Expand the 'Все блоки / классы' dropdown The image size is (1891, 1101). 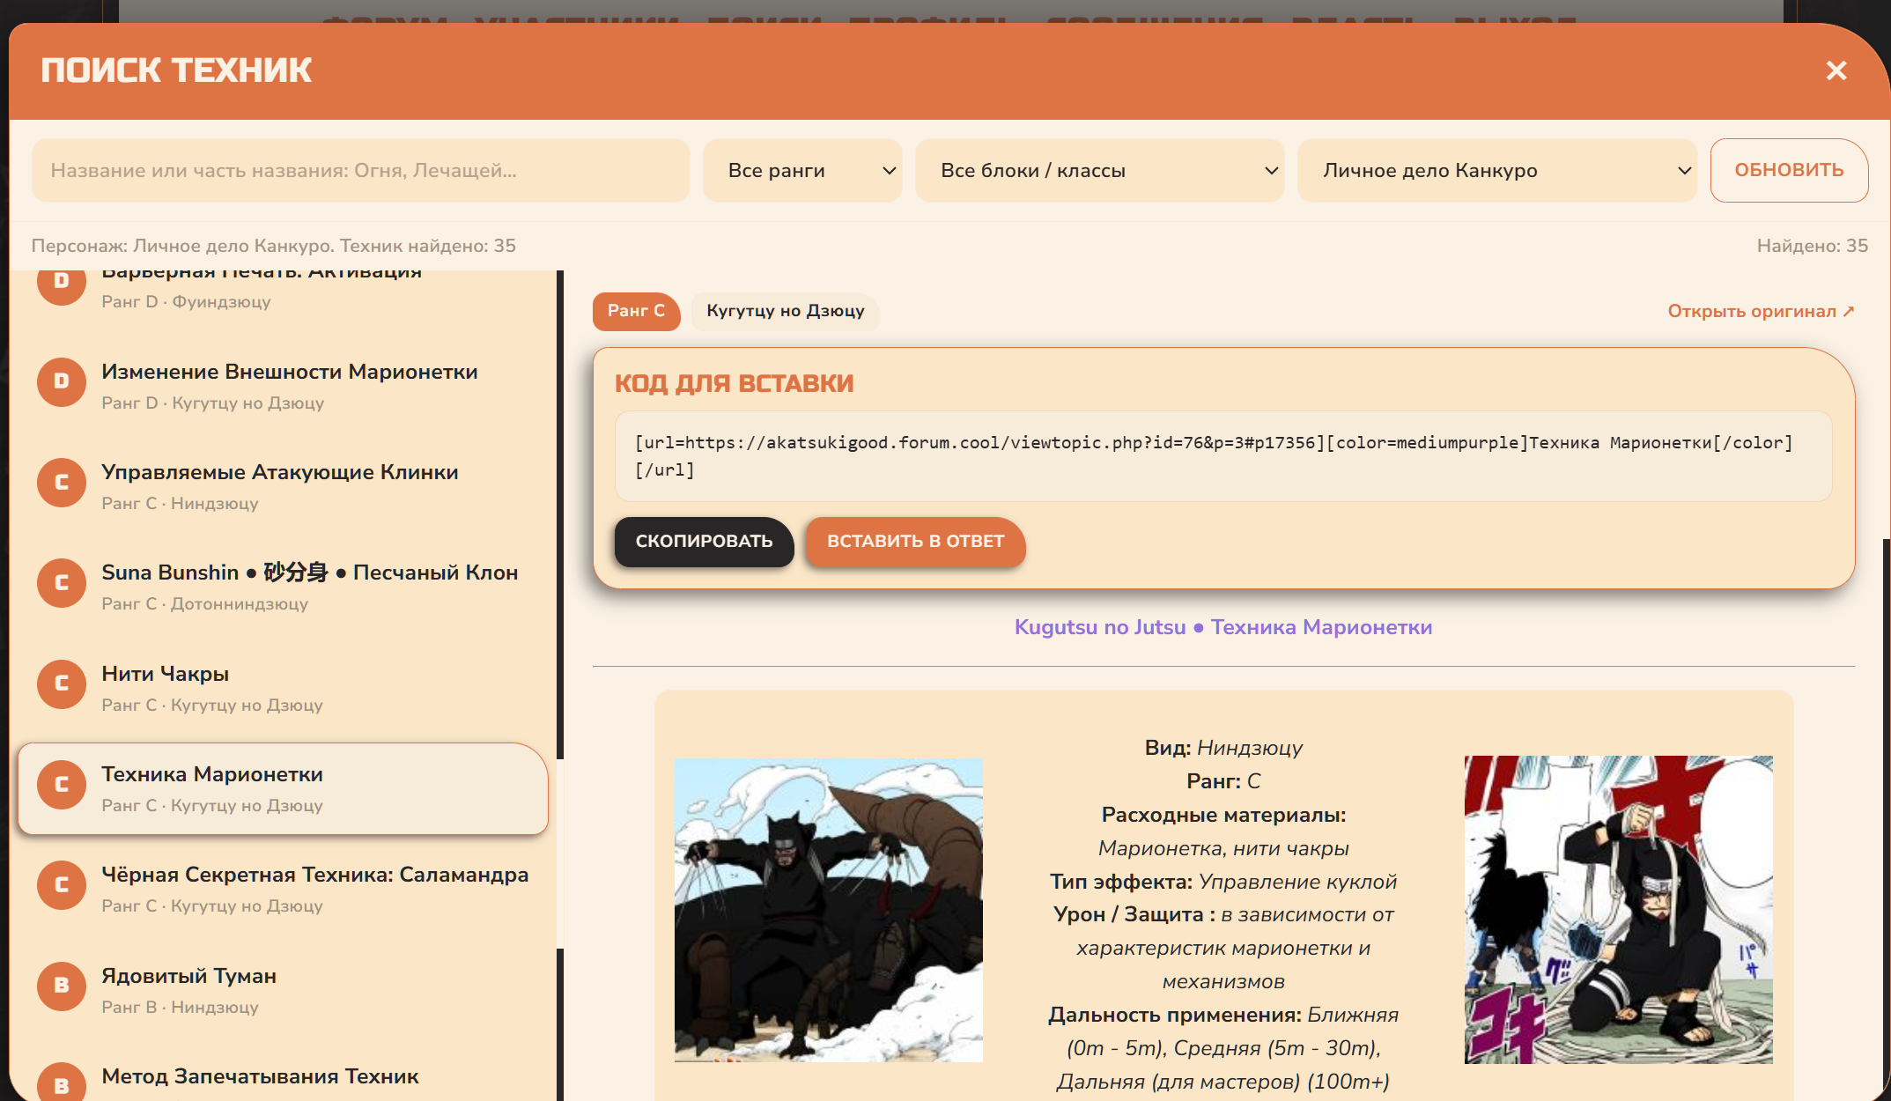pos(1100,170)
